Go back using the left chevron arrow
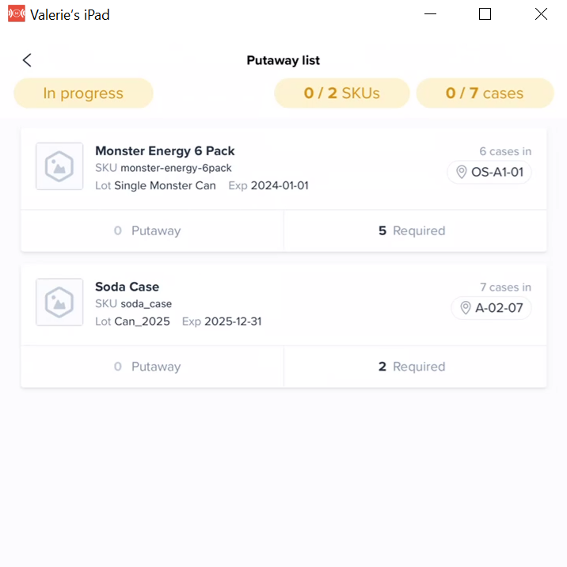This screenshot has width=567, height=567. point(27,60)
